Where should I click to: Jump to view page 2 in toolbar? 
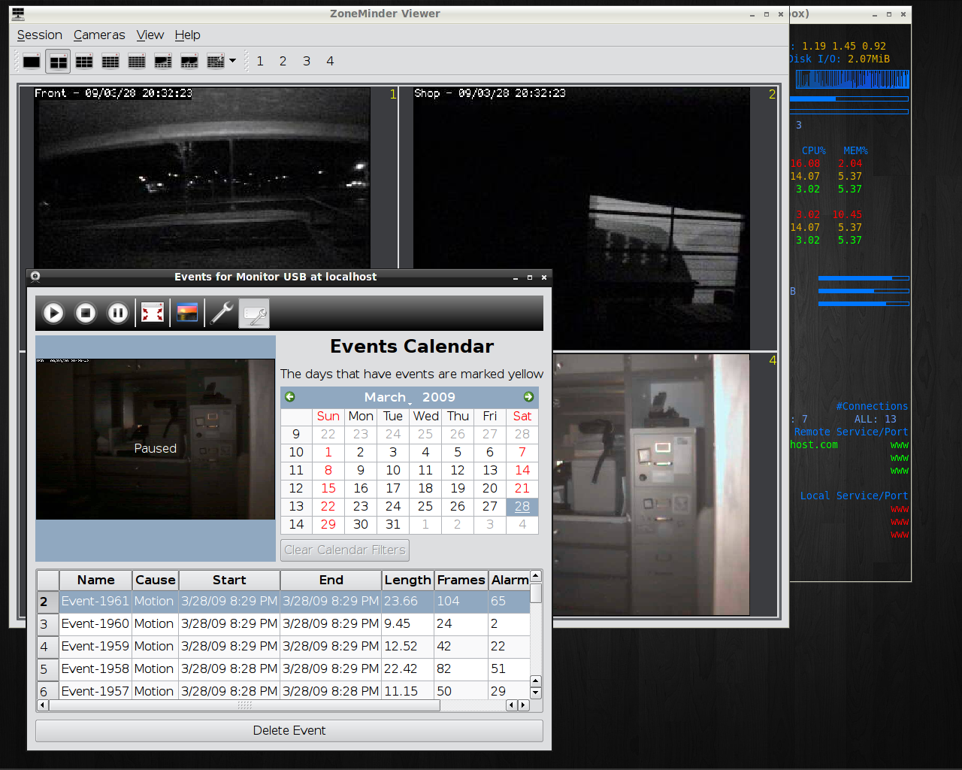point(283,61)
